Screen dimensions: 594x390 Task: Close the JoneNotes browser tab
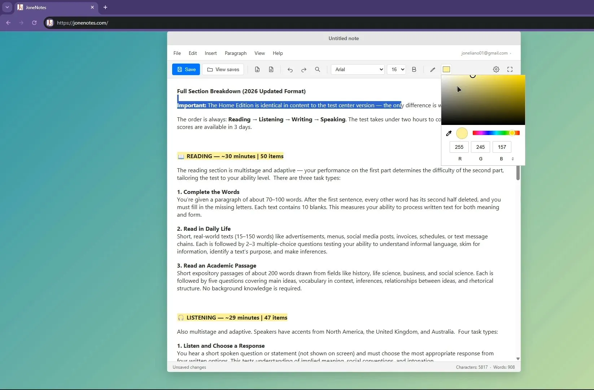tap(92, 7)
